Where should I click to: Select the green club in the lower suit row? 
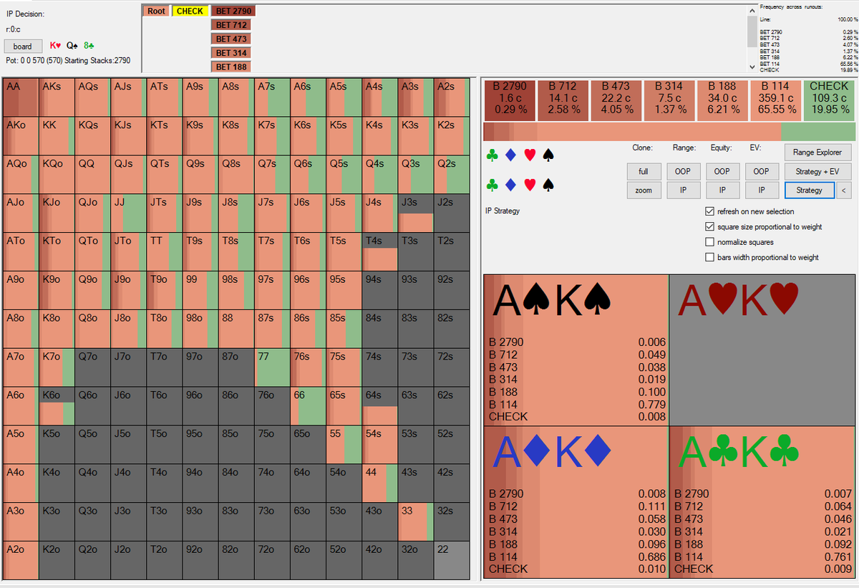coord(491,185)
